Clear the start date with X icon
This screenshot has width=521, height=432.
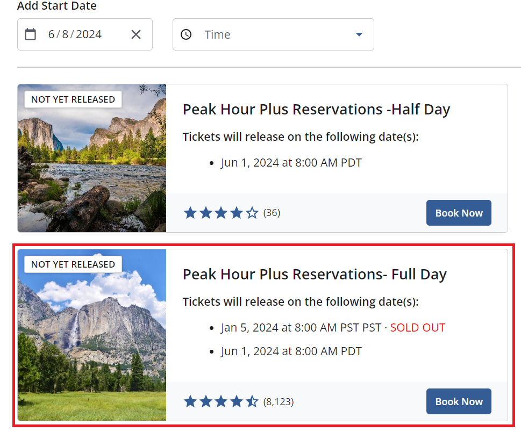coord(136,34)
